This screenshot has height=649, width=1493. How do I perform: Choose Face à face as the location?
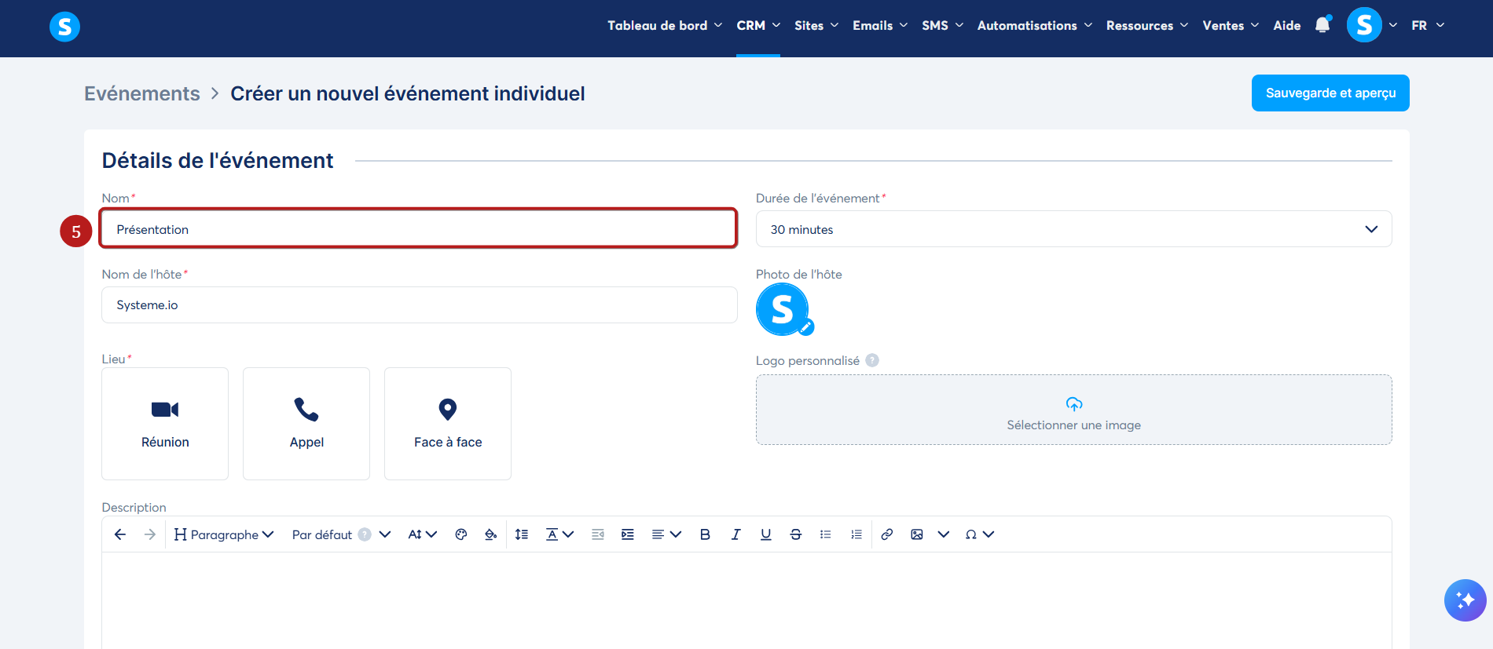pos(448,424)
